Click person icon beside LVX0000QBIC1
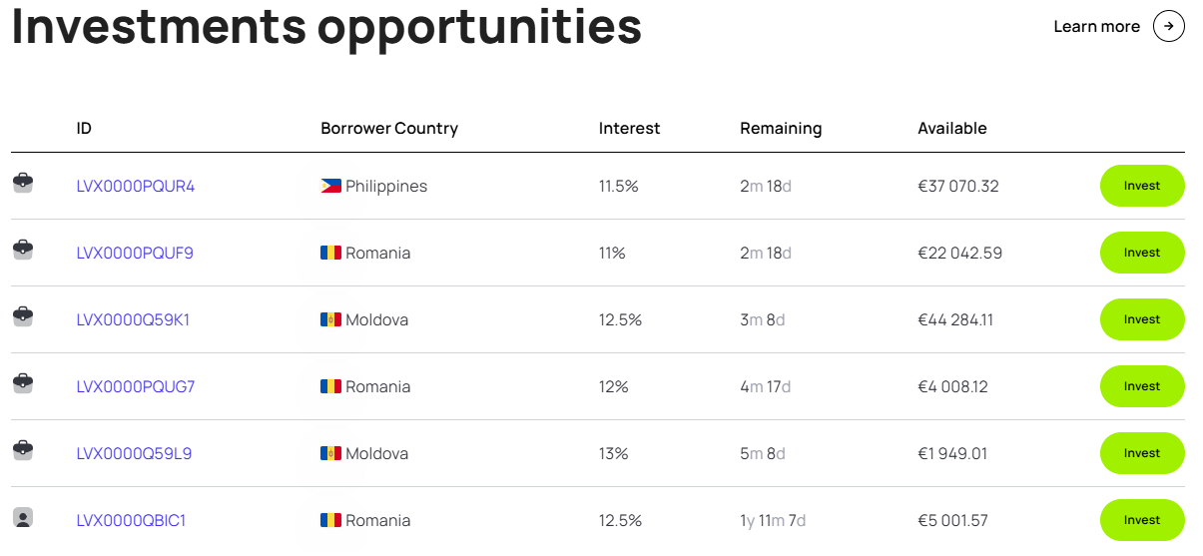 (23, 518)
